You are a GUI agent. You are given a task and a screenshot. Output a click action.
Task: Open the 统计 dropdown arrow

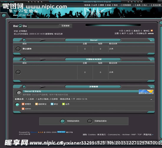[150, 5]
